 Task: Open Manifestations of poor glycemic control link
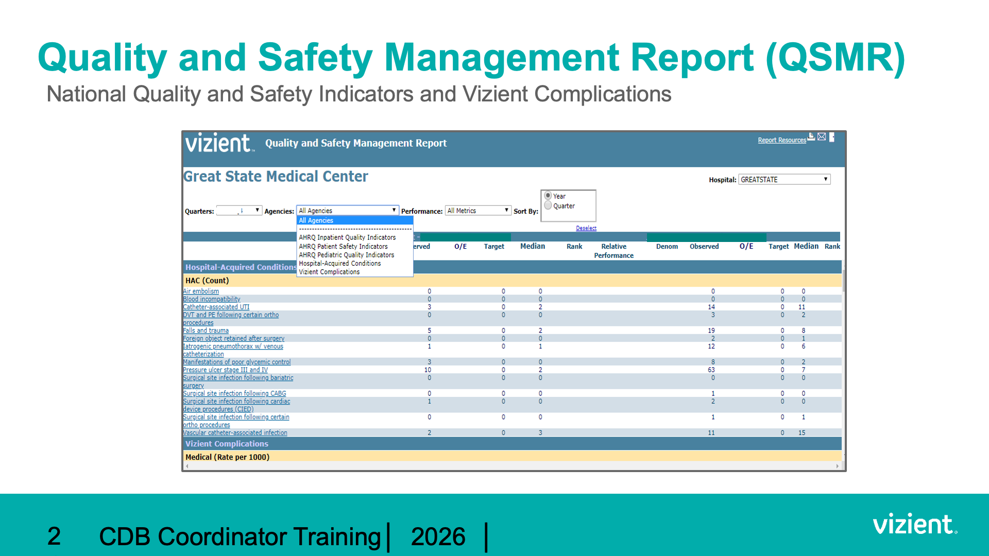236,362
